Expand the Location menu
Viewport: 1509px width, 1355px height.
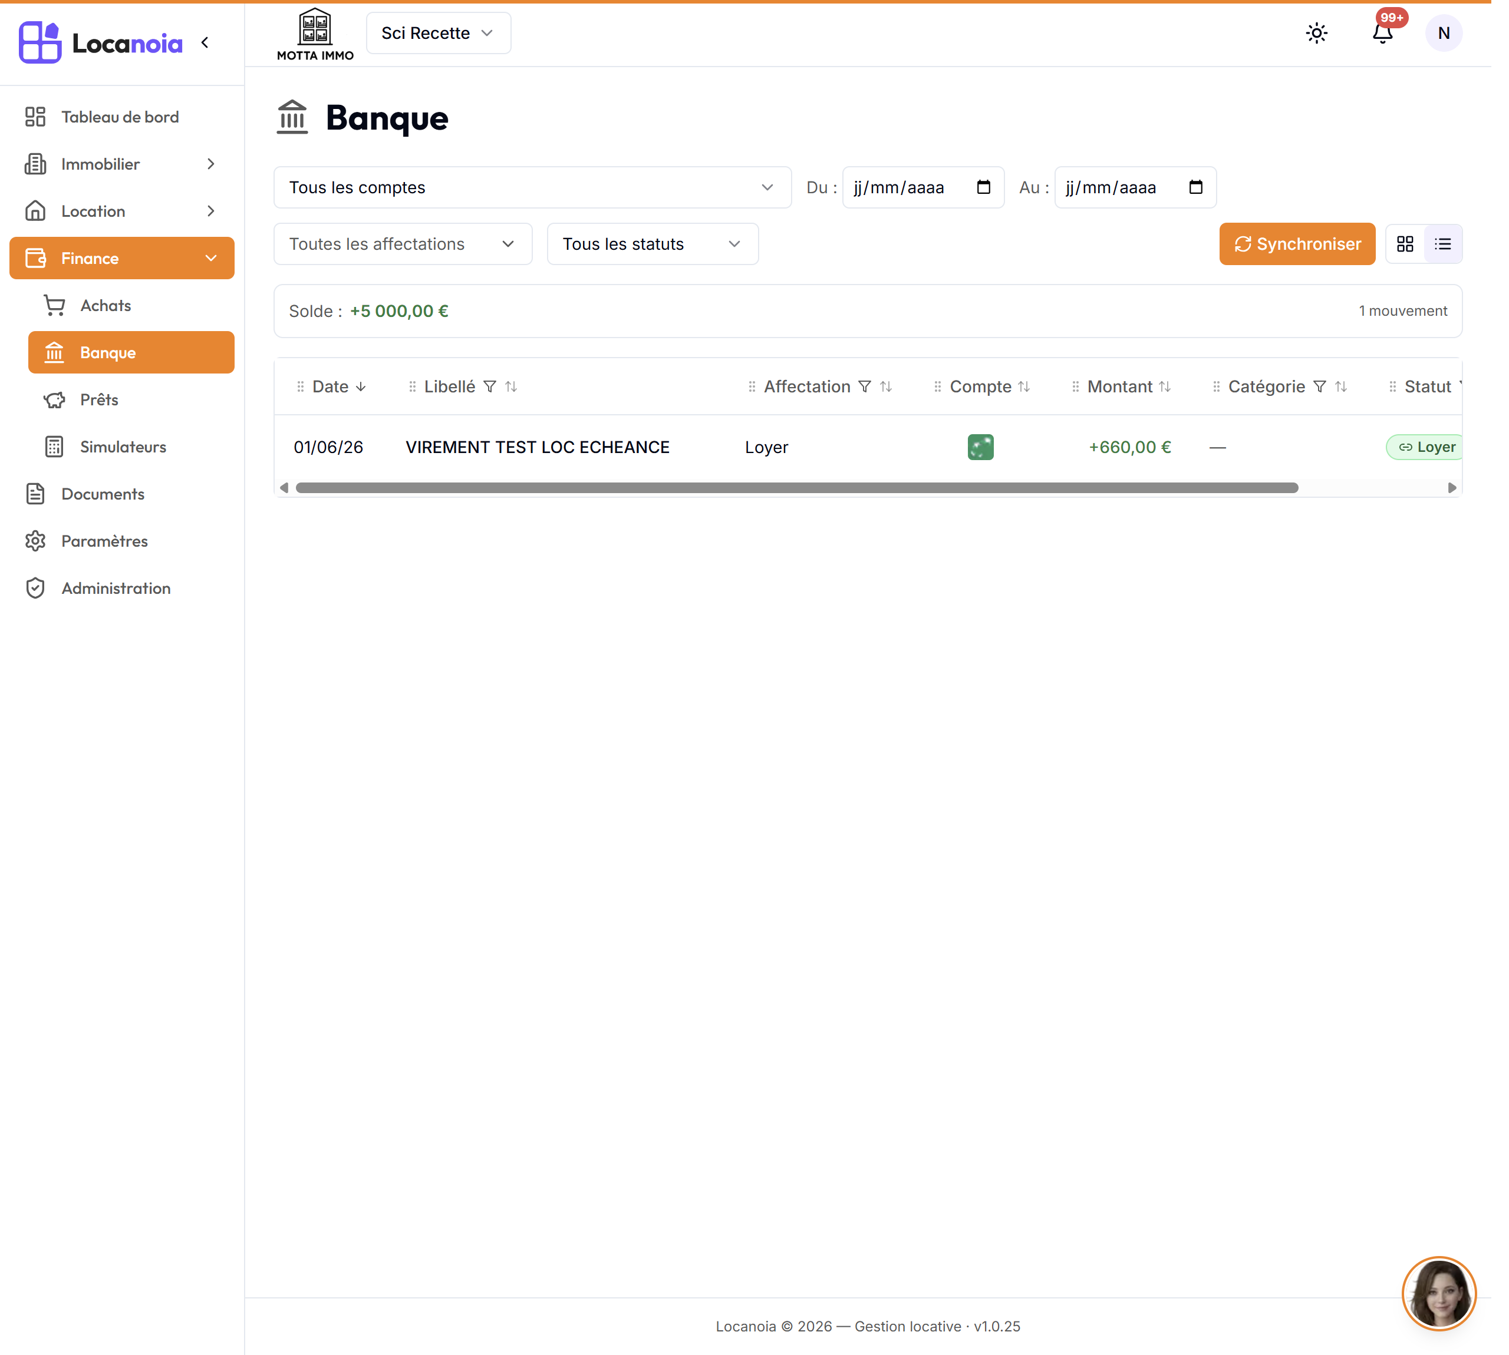coord(122,211)
